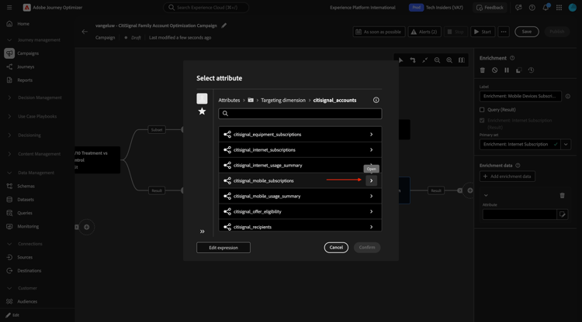Click the minimap icon in canvas toolbar
Screen dimensions: 582x322
[x=462, y=60]
